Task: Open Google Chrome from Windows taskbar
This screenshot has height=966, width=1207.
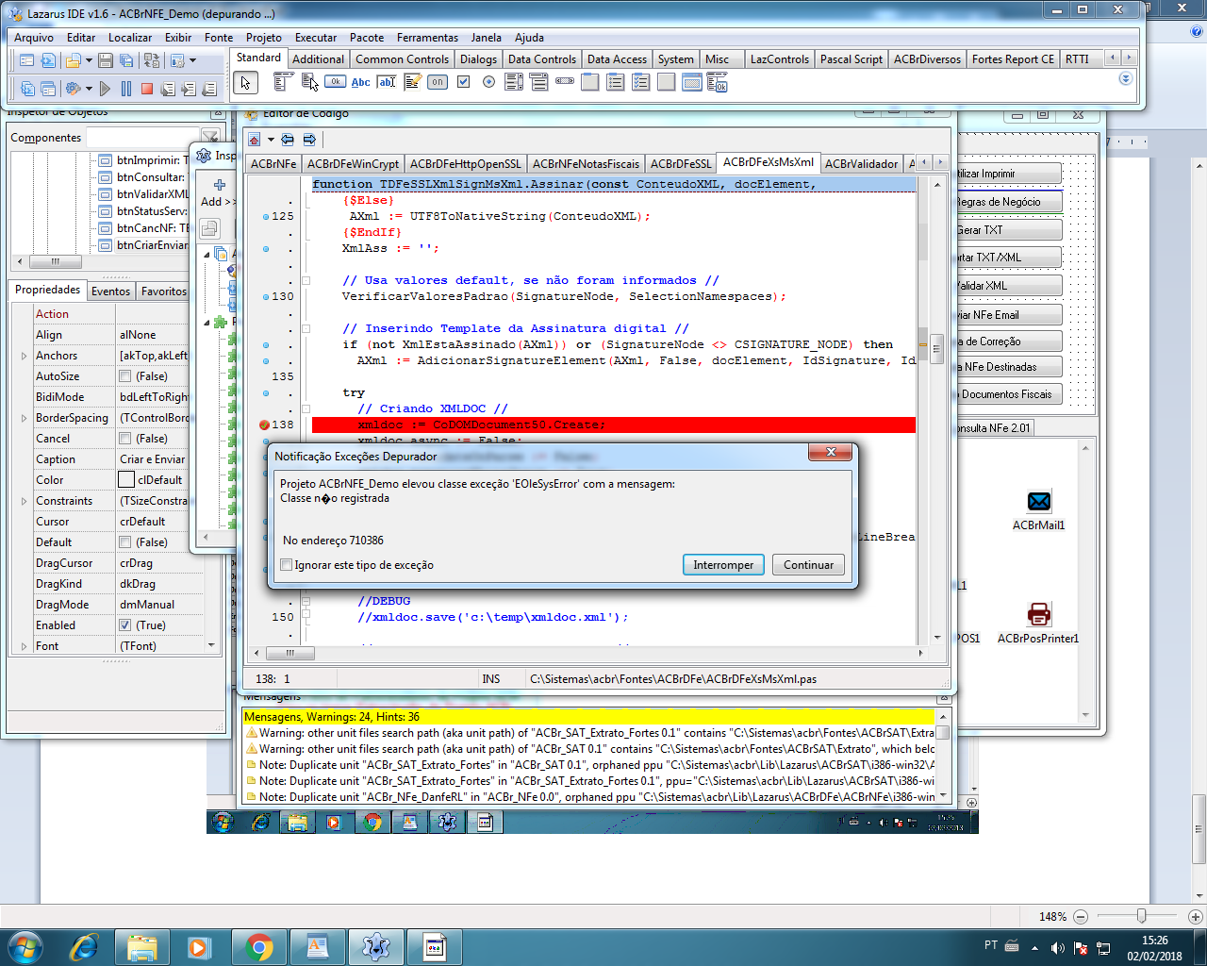Action: [x=258, y=947]
